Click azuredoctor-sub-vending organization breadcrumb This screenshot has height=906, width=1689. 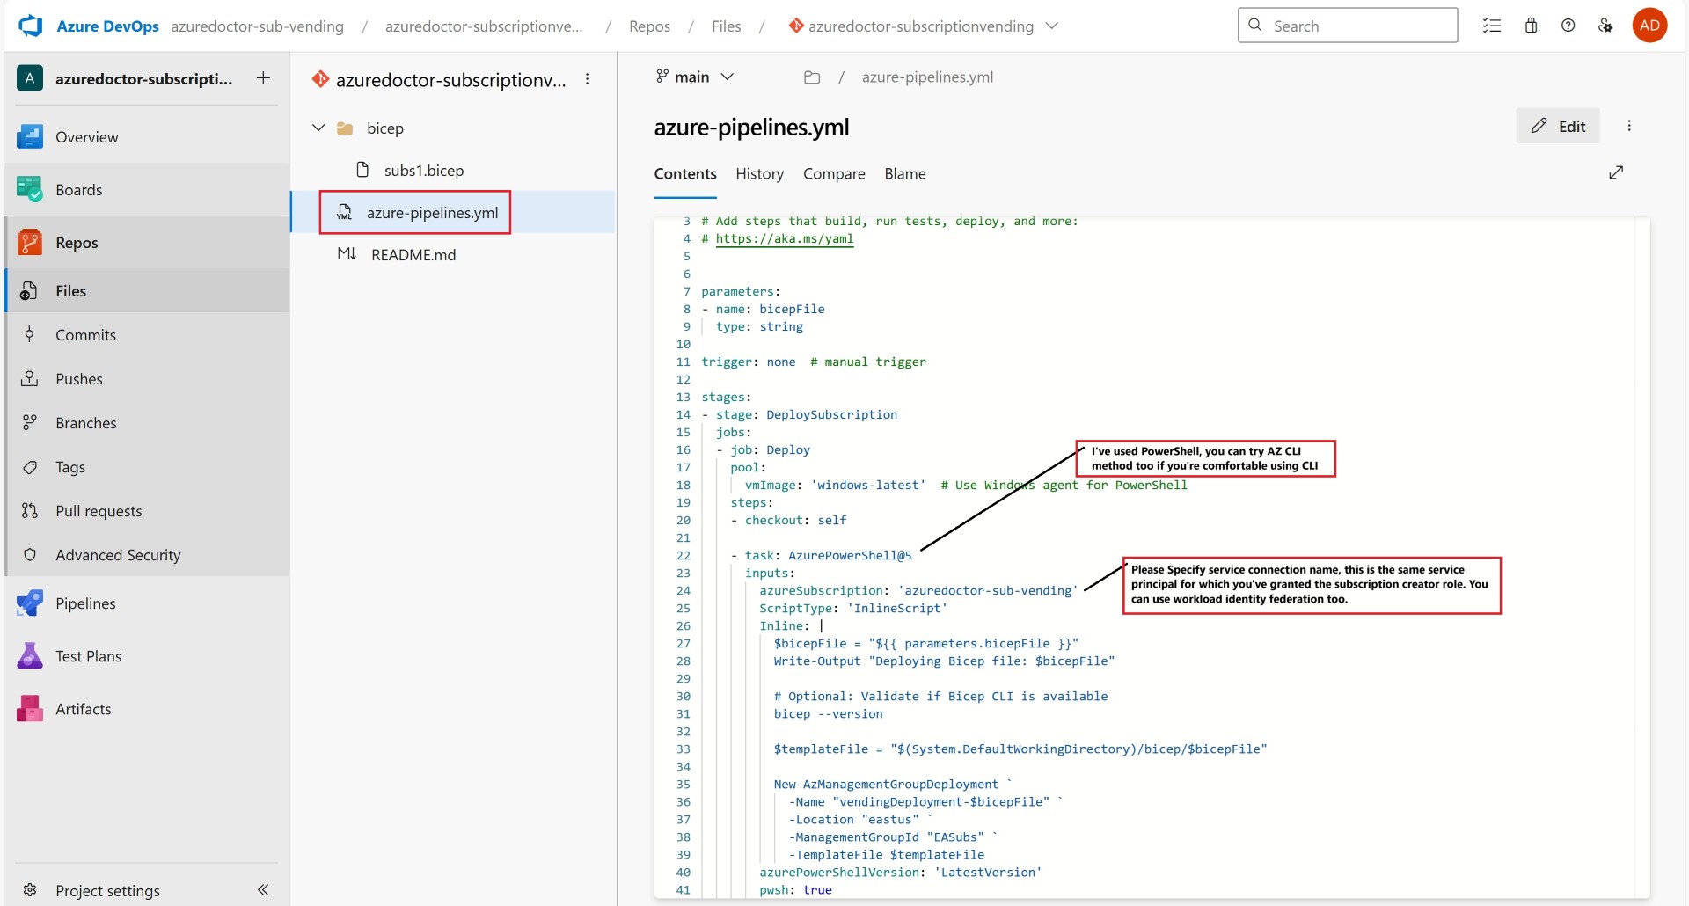[x=258, y=26]
